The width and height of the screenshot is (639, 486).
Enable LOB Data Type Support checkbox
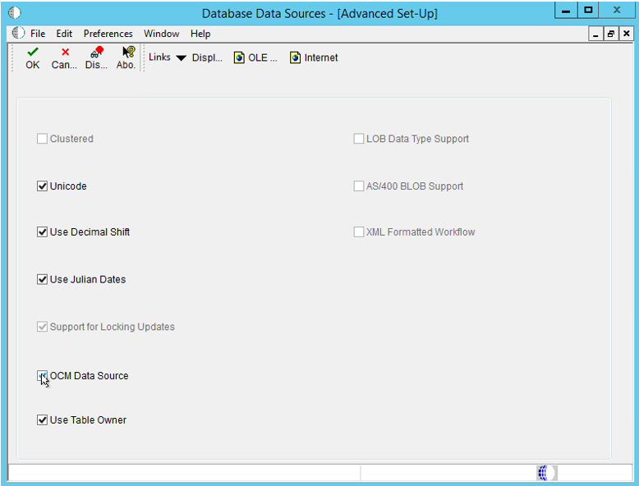[359, 139]
